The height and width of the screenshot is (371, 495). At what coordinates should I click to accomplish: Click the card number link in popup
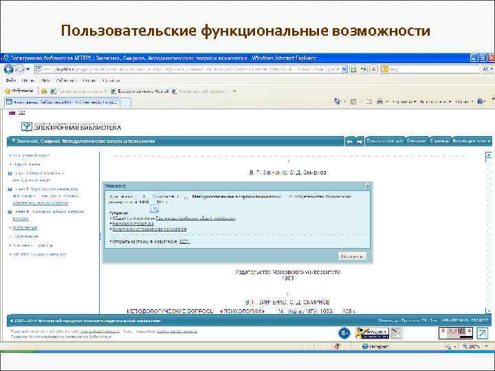pyautogui.click(x=184, y=242)
